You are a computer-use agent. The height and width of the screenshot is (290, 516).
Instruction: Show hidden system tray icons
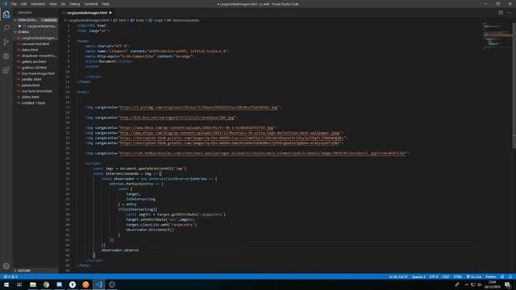click(x=466, y=284)
